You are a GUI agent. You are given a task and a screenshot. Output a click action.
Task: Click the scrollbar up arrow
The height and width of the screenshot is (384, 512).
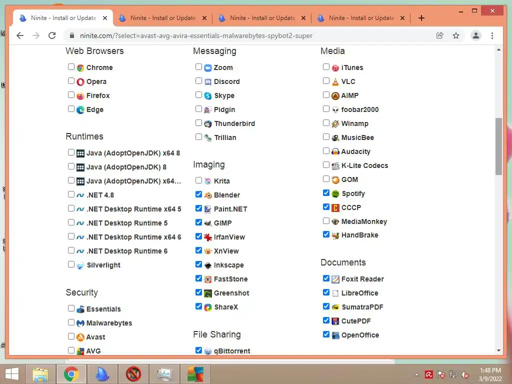pyautogui.click(x=498, y=50)
